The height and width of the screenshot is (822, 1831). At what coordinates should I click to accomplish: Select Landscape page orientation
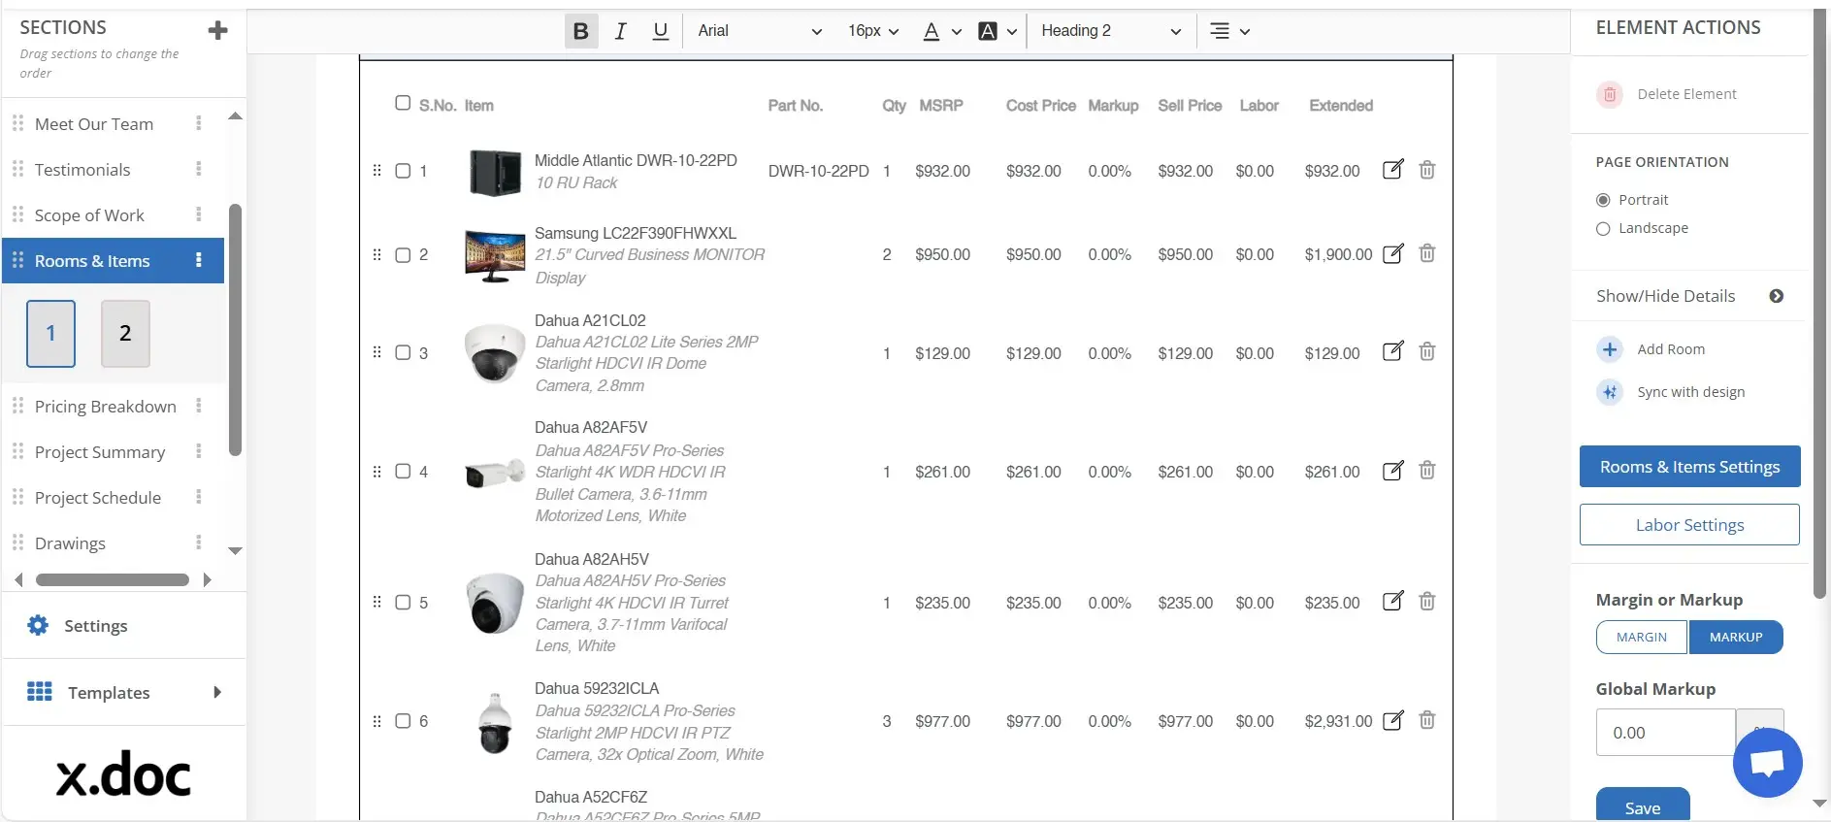[1603, 229]
